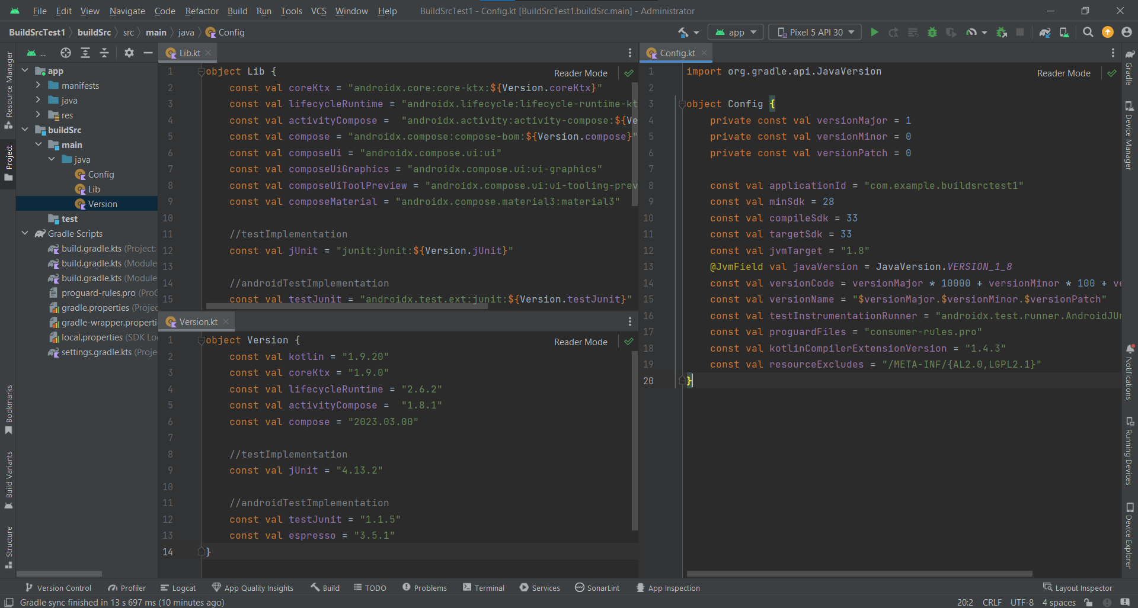Close the Config.kt tab

[x=704, y=53]
